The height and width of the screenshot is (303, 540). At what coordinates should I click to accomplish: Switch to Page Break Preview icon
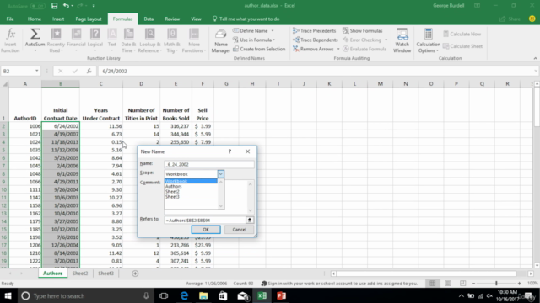point(462,284)
